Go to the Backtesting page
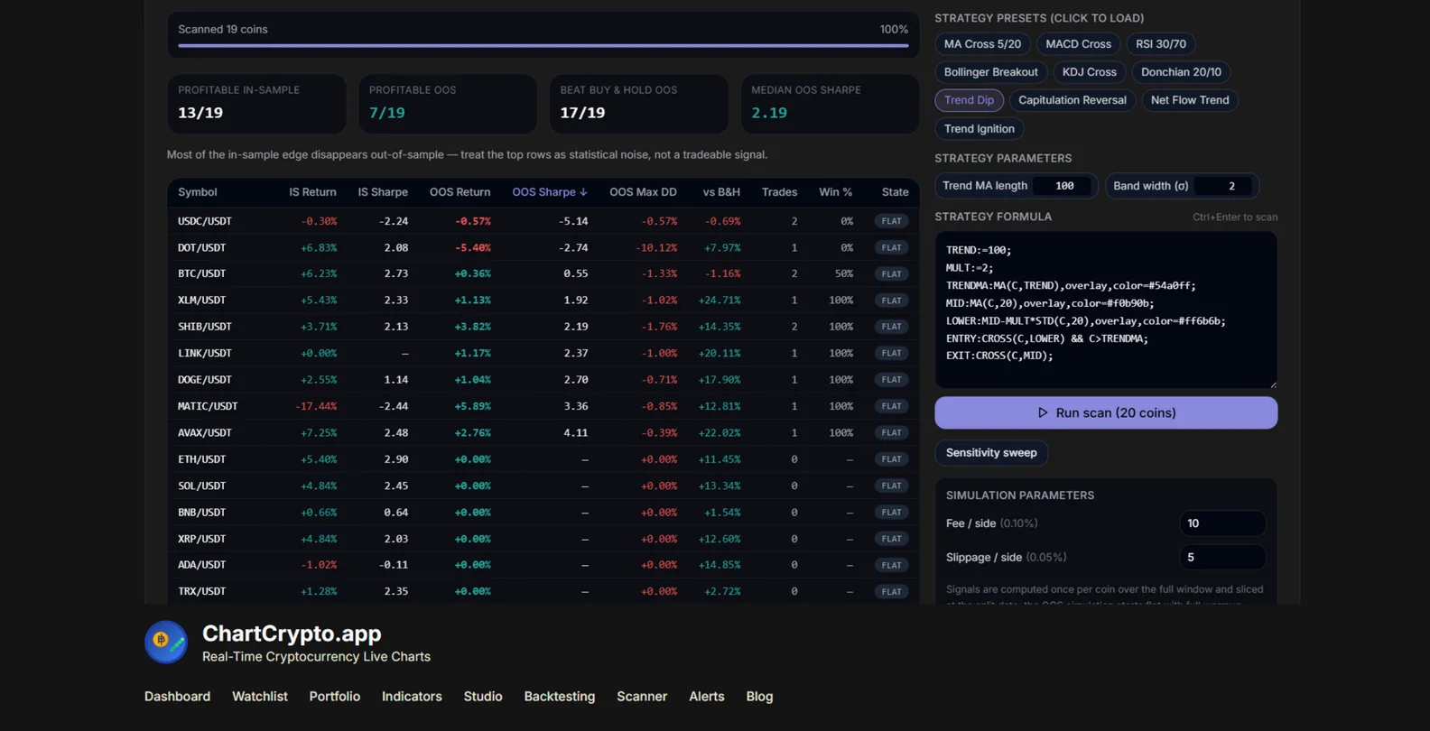This screenshot has width=1430, height=731. 560,697
